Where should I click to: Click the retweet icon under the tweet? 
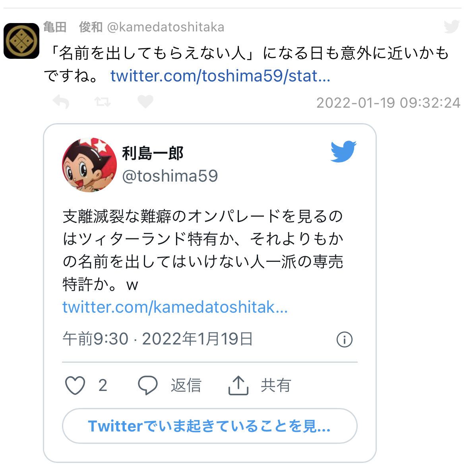(x=103, y=102)
